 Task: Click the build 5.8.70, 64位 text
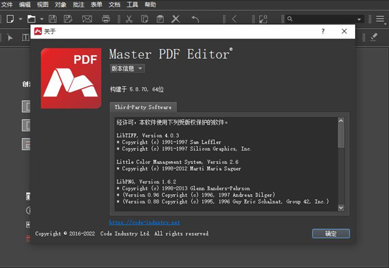pos(137,89)
